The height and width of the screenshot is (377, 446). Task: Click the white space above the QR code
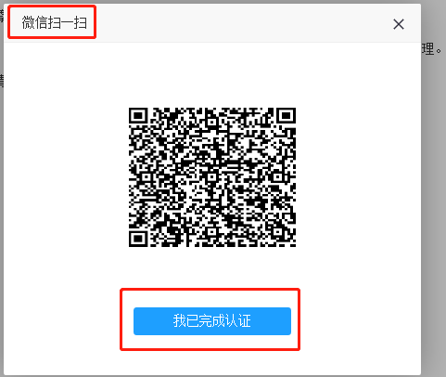click(212, 74)
